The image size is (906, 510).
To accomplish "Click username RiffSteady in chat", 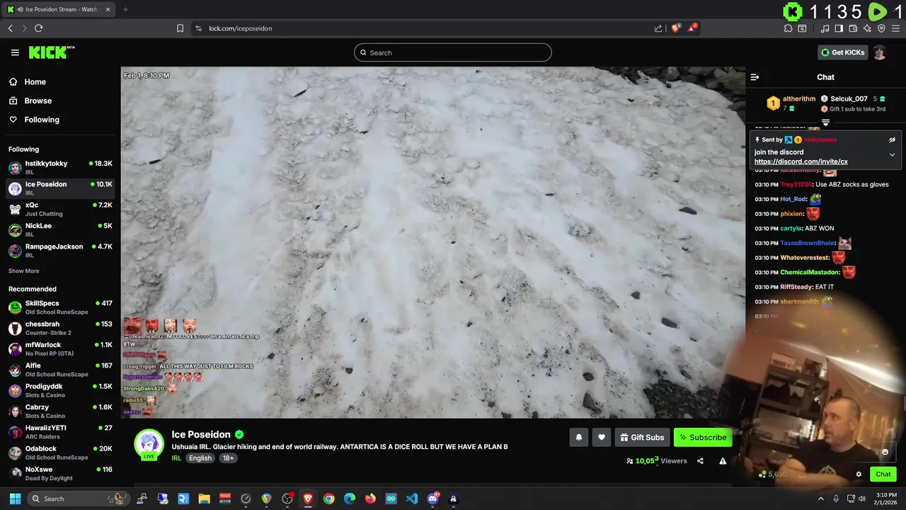I will click(797, 287).
